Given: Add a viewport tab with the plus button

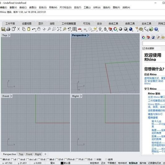Looking at the screenshot, I should [x=45, y=154].
